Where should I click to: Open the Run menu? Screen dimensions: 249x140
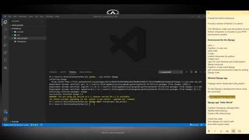[x=42, y=16]
